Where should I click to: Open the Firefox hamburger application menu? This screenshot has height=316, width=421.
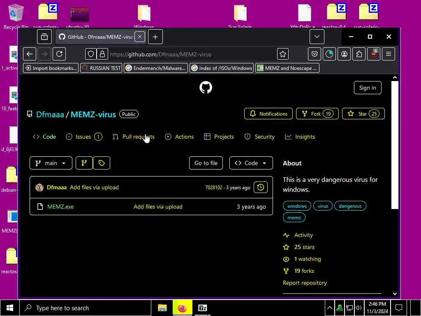tap(389, 54)
